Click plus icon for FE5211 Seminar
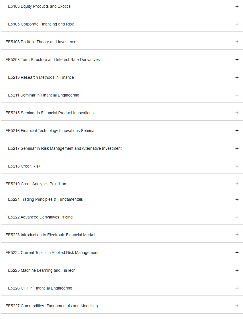243x319 pixels. [x=237, y=95]
